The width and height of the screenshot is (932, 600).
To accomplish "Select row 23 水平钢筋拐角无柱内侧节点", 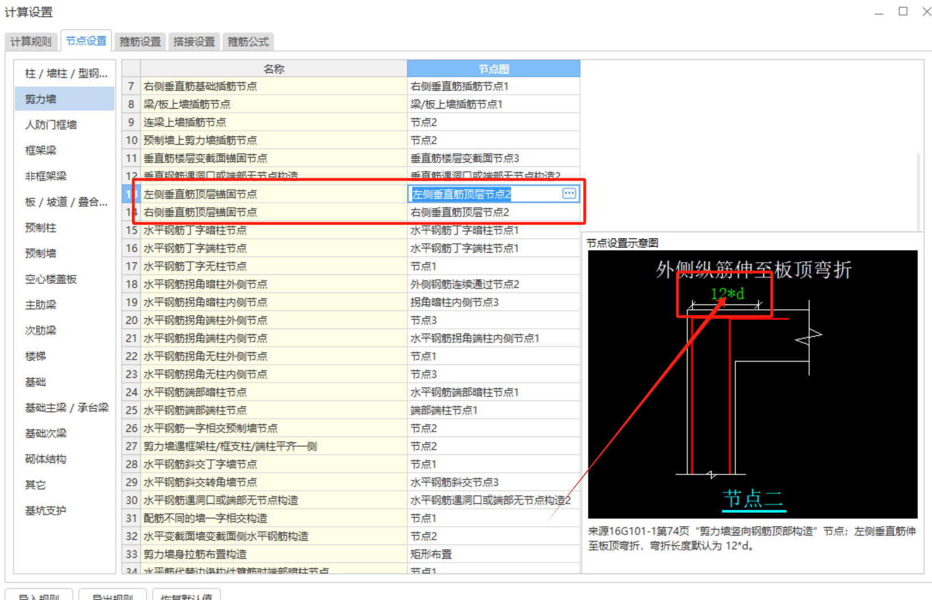I will [274, 374].
